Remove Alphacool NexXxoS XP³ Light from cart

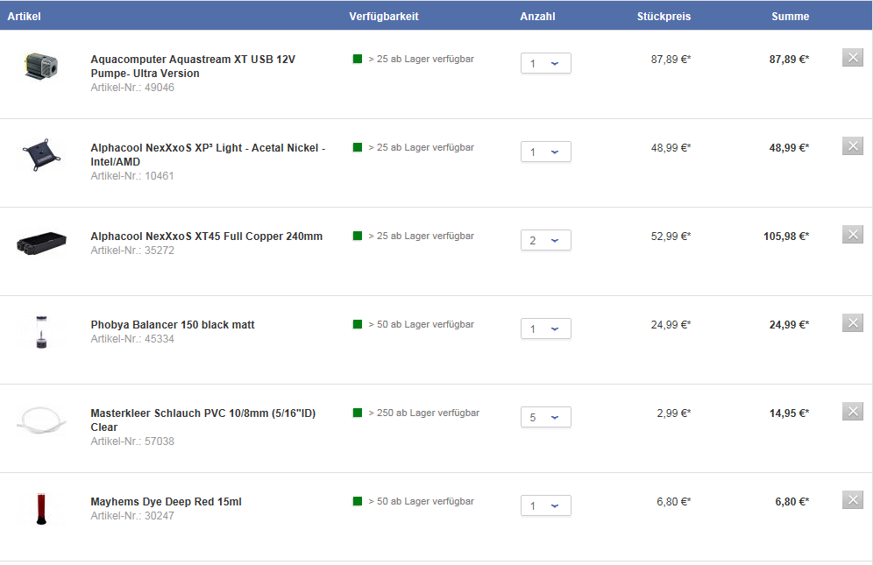pyautogui.click(x=852, y=145)
